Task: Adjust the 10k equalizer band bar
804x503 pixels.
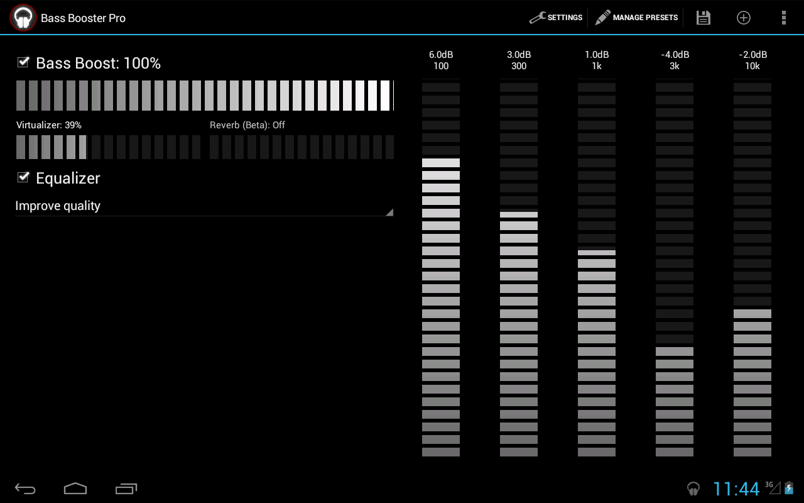Action: pyautogui.click(x=752, y=269)
